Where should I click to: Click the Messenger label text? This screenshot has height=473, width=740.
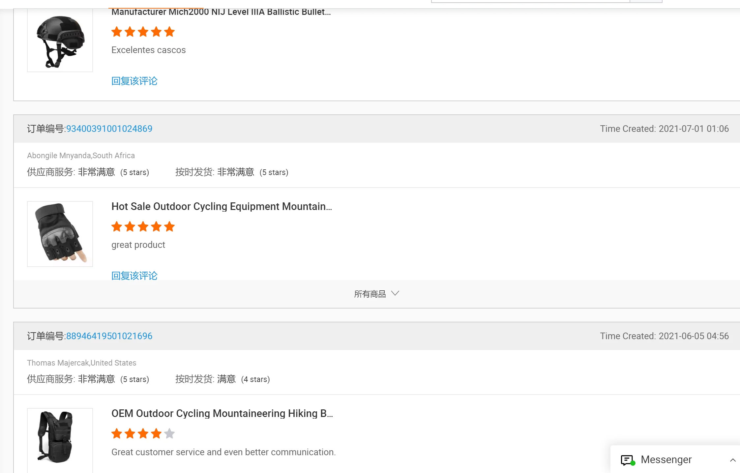(x=666, y=459)
